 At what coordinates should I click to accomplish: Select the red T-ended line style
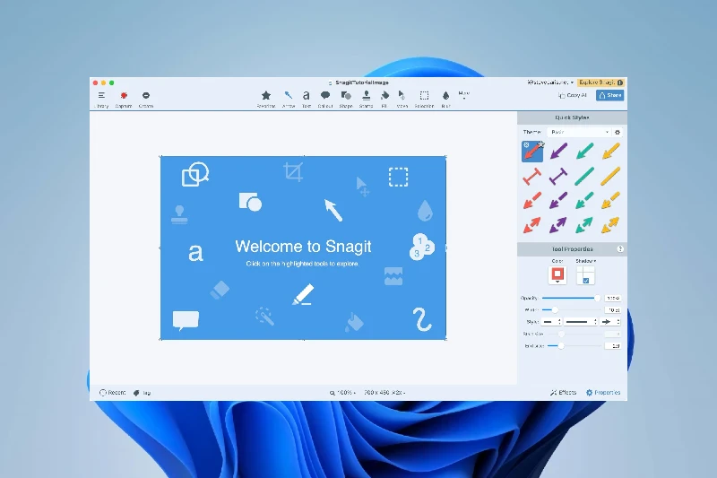pyautogui.click(x=532, y=176)
